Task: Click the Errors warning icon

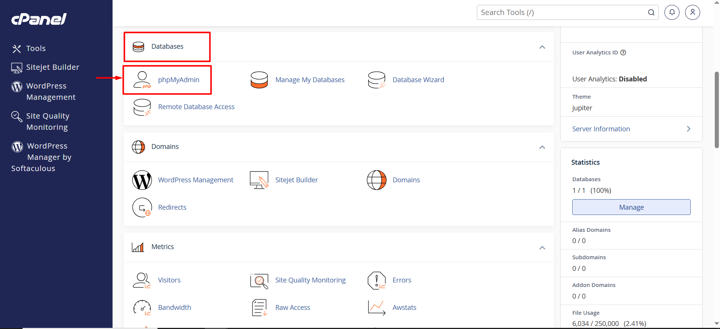Action: [377, 280]
